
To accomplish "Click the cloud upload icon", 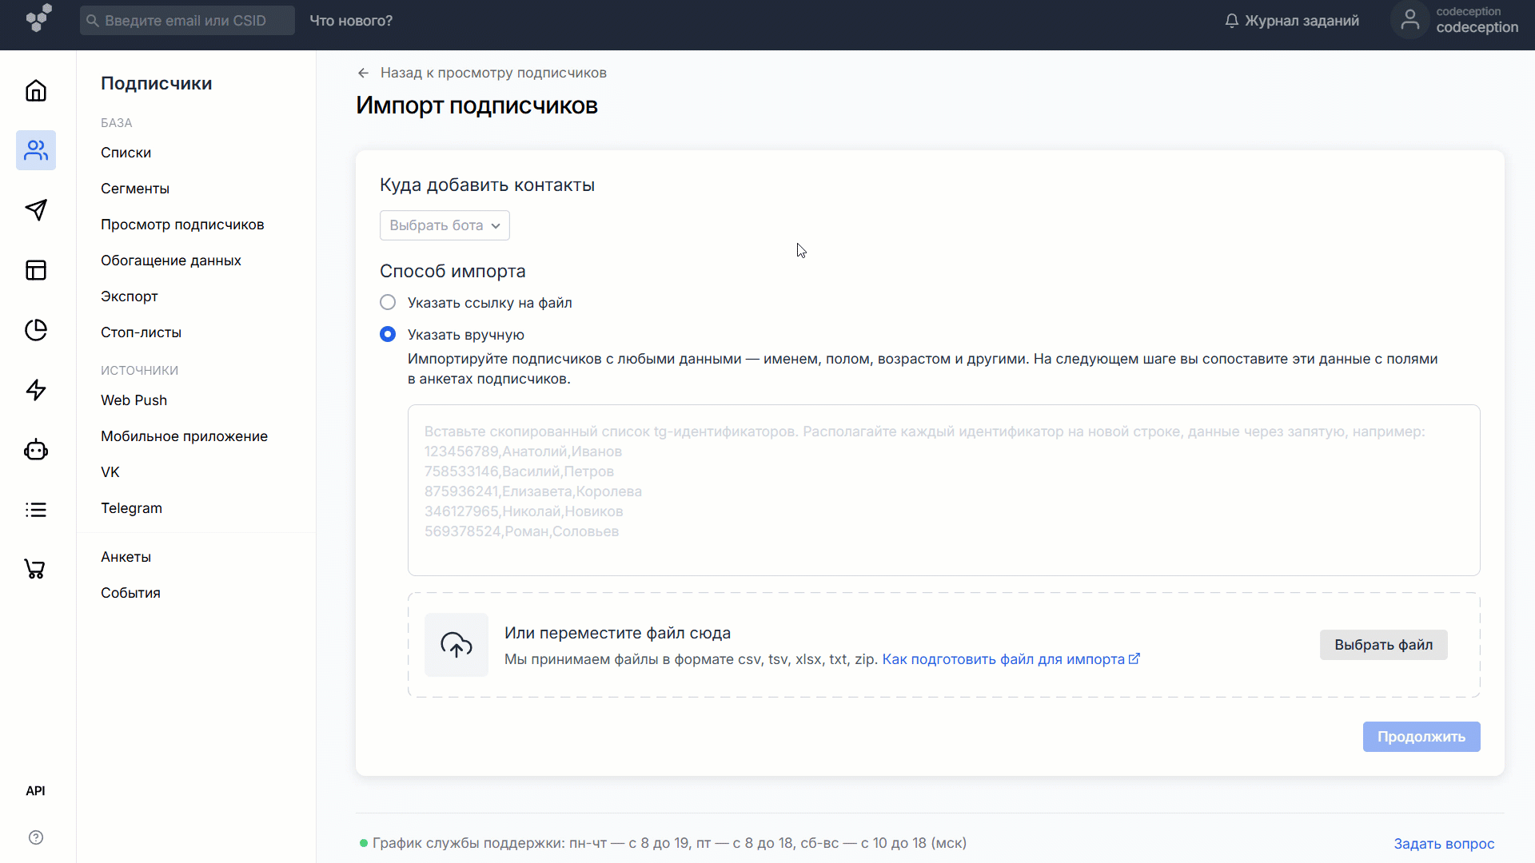I will [457, 645].
